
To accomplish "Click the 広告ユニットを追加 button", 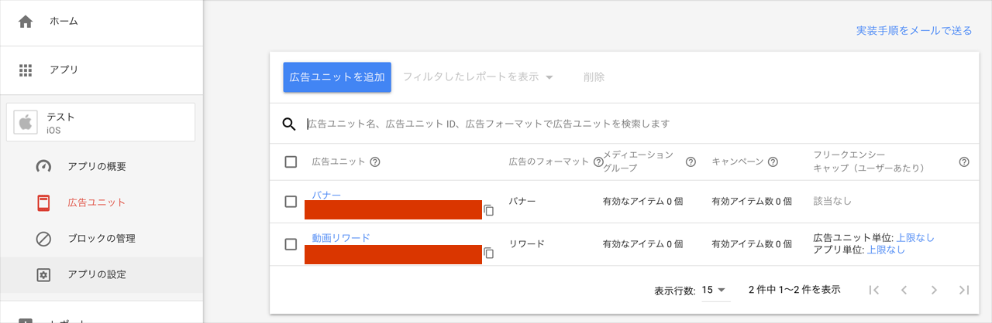I will click(337, 77).
